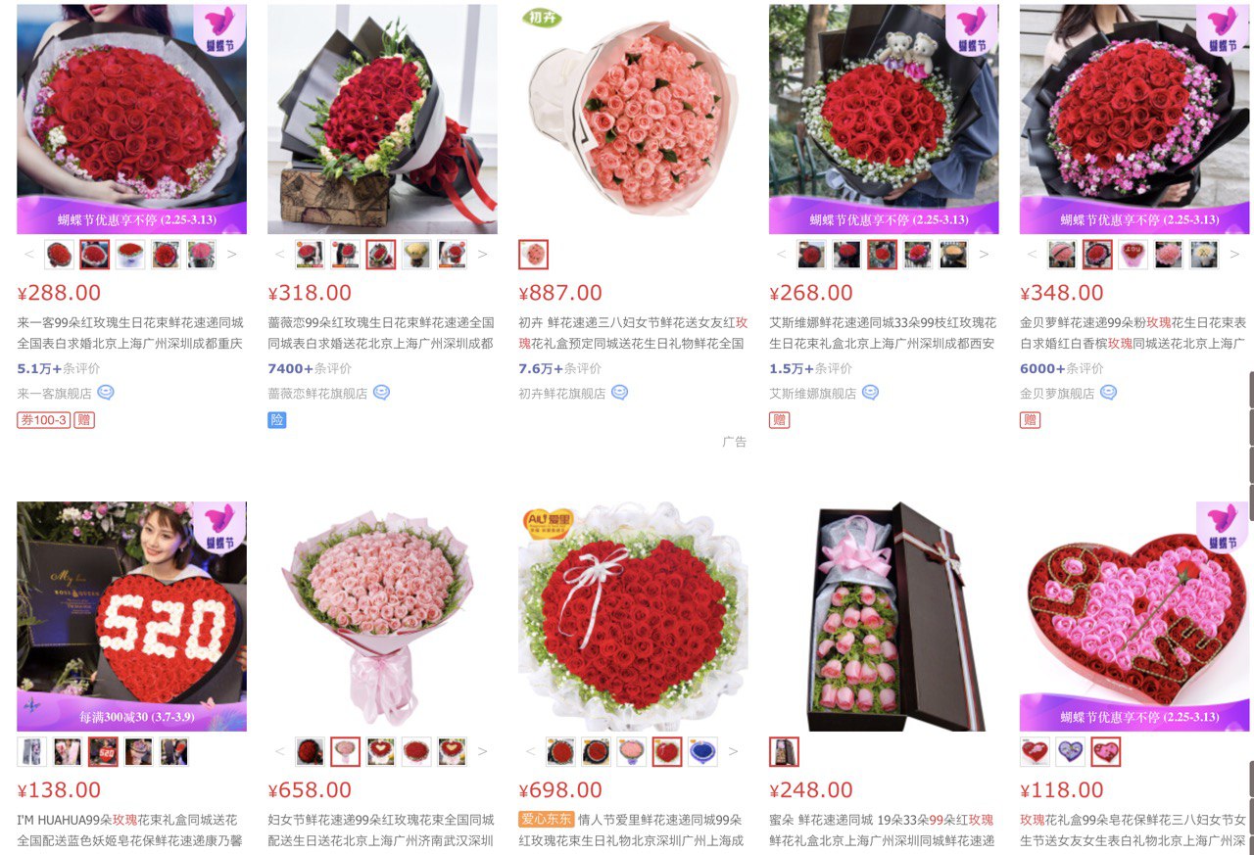
Task: Open chat icon beside 来一客旗舰店
Action: [106, 393]
